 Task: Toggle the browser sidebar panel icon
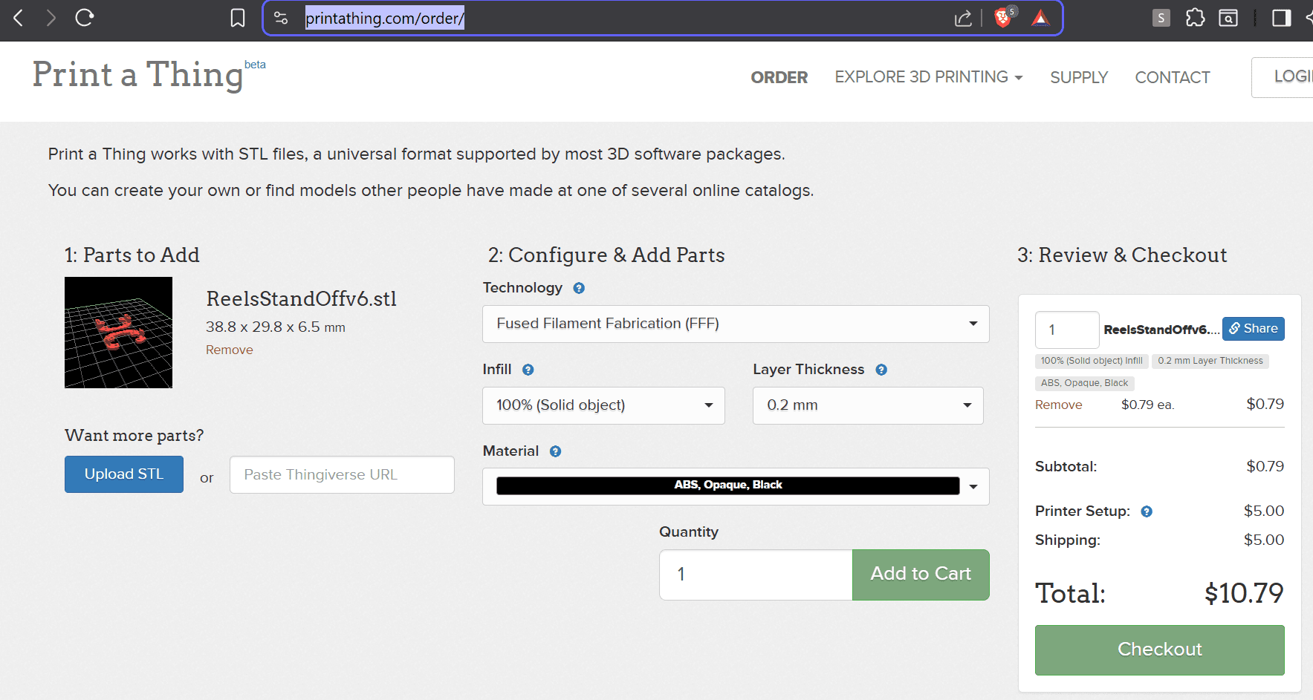pyautogui.click(x=1282, y=18)
